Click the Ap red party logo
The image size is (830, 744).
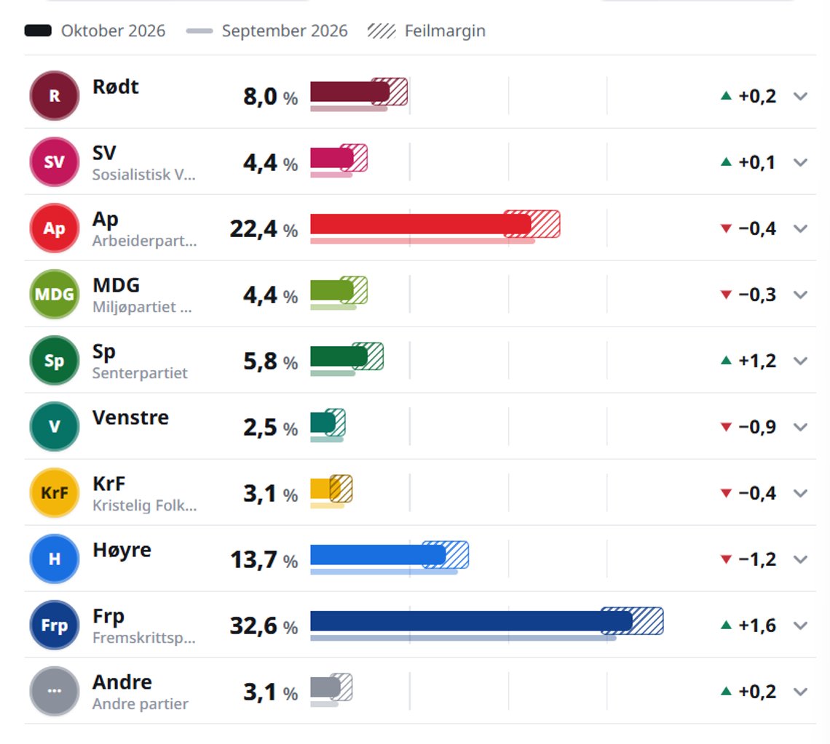click(x=55, y=228)
